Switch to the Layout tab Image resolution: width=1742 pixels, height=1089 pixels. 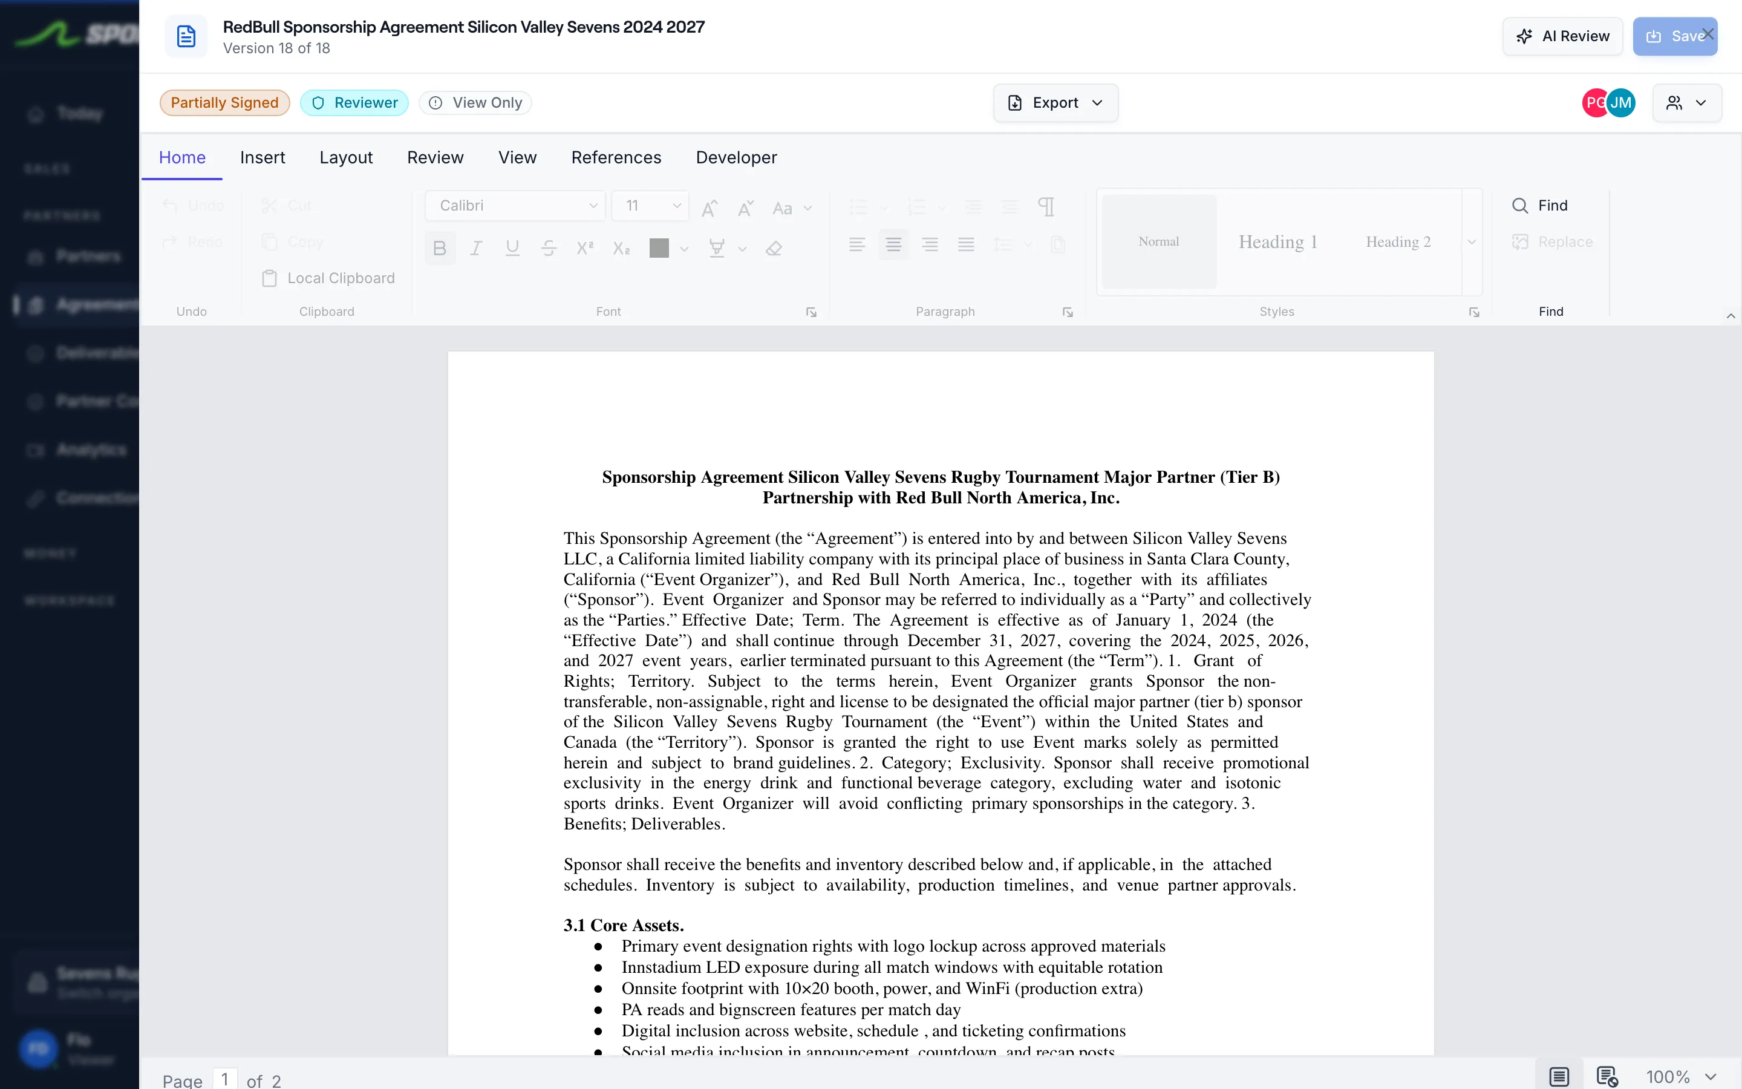pyautogui.click(x=346, y=157)
